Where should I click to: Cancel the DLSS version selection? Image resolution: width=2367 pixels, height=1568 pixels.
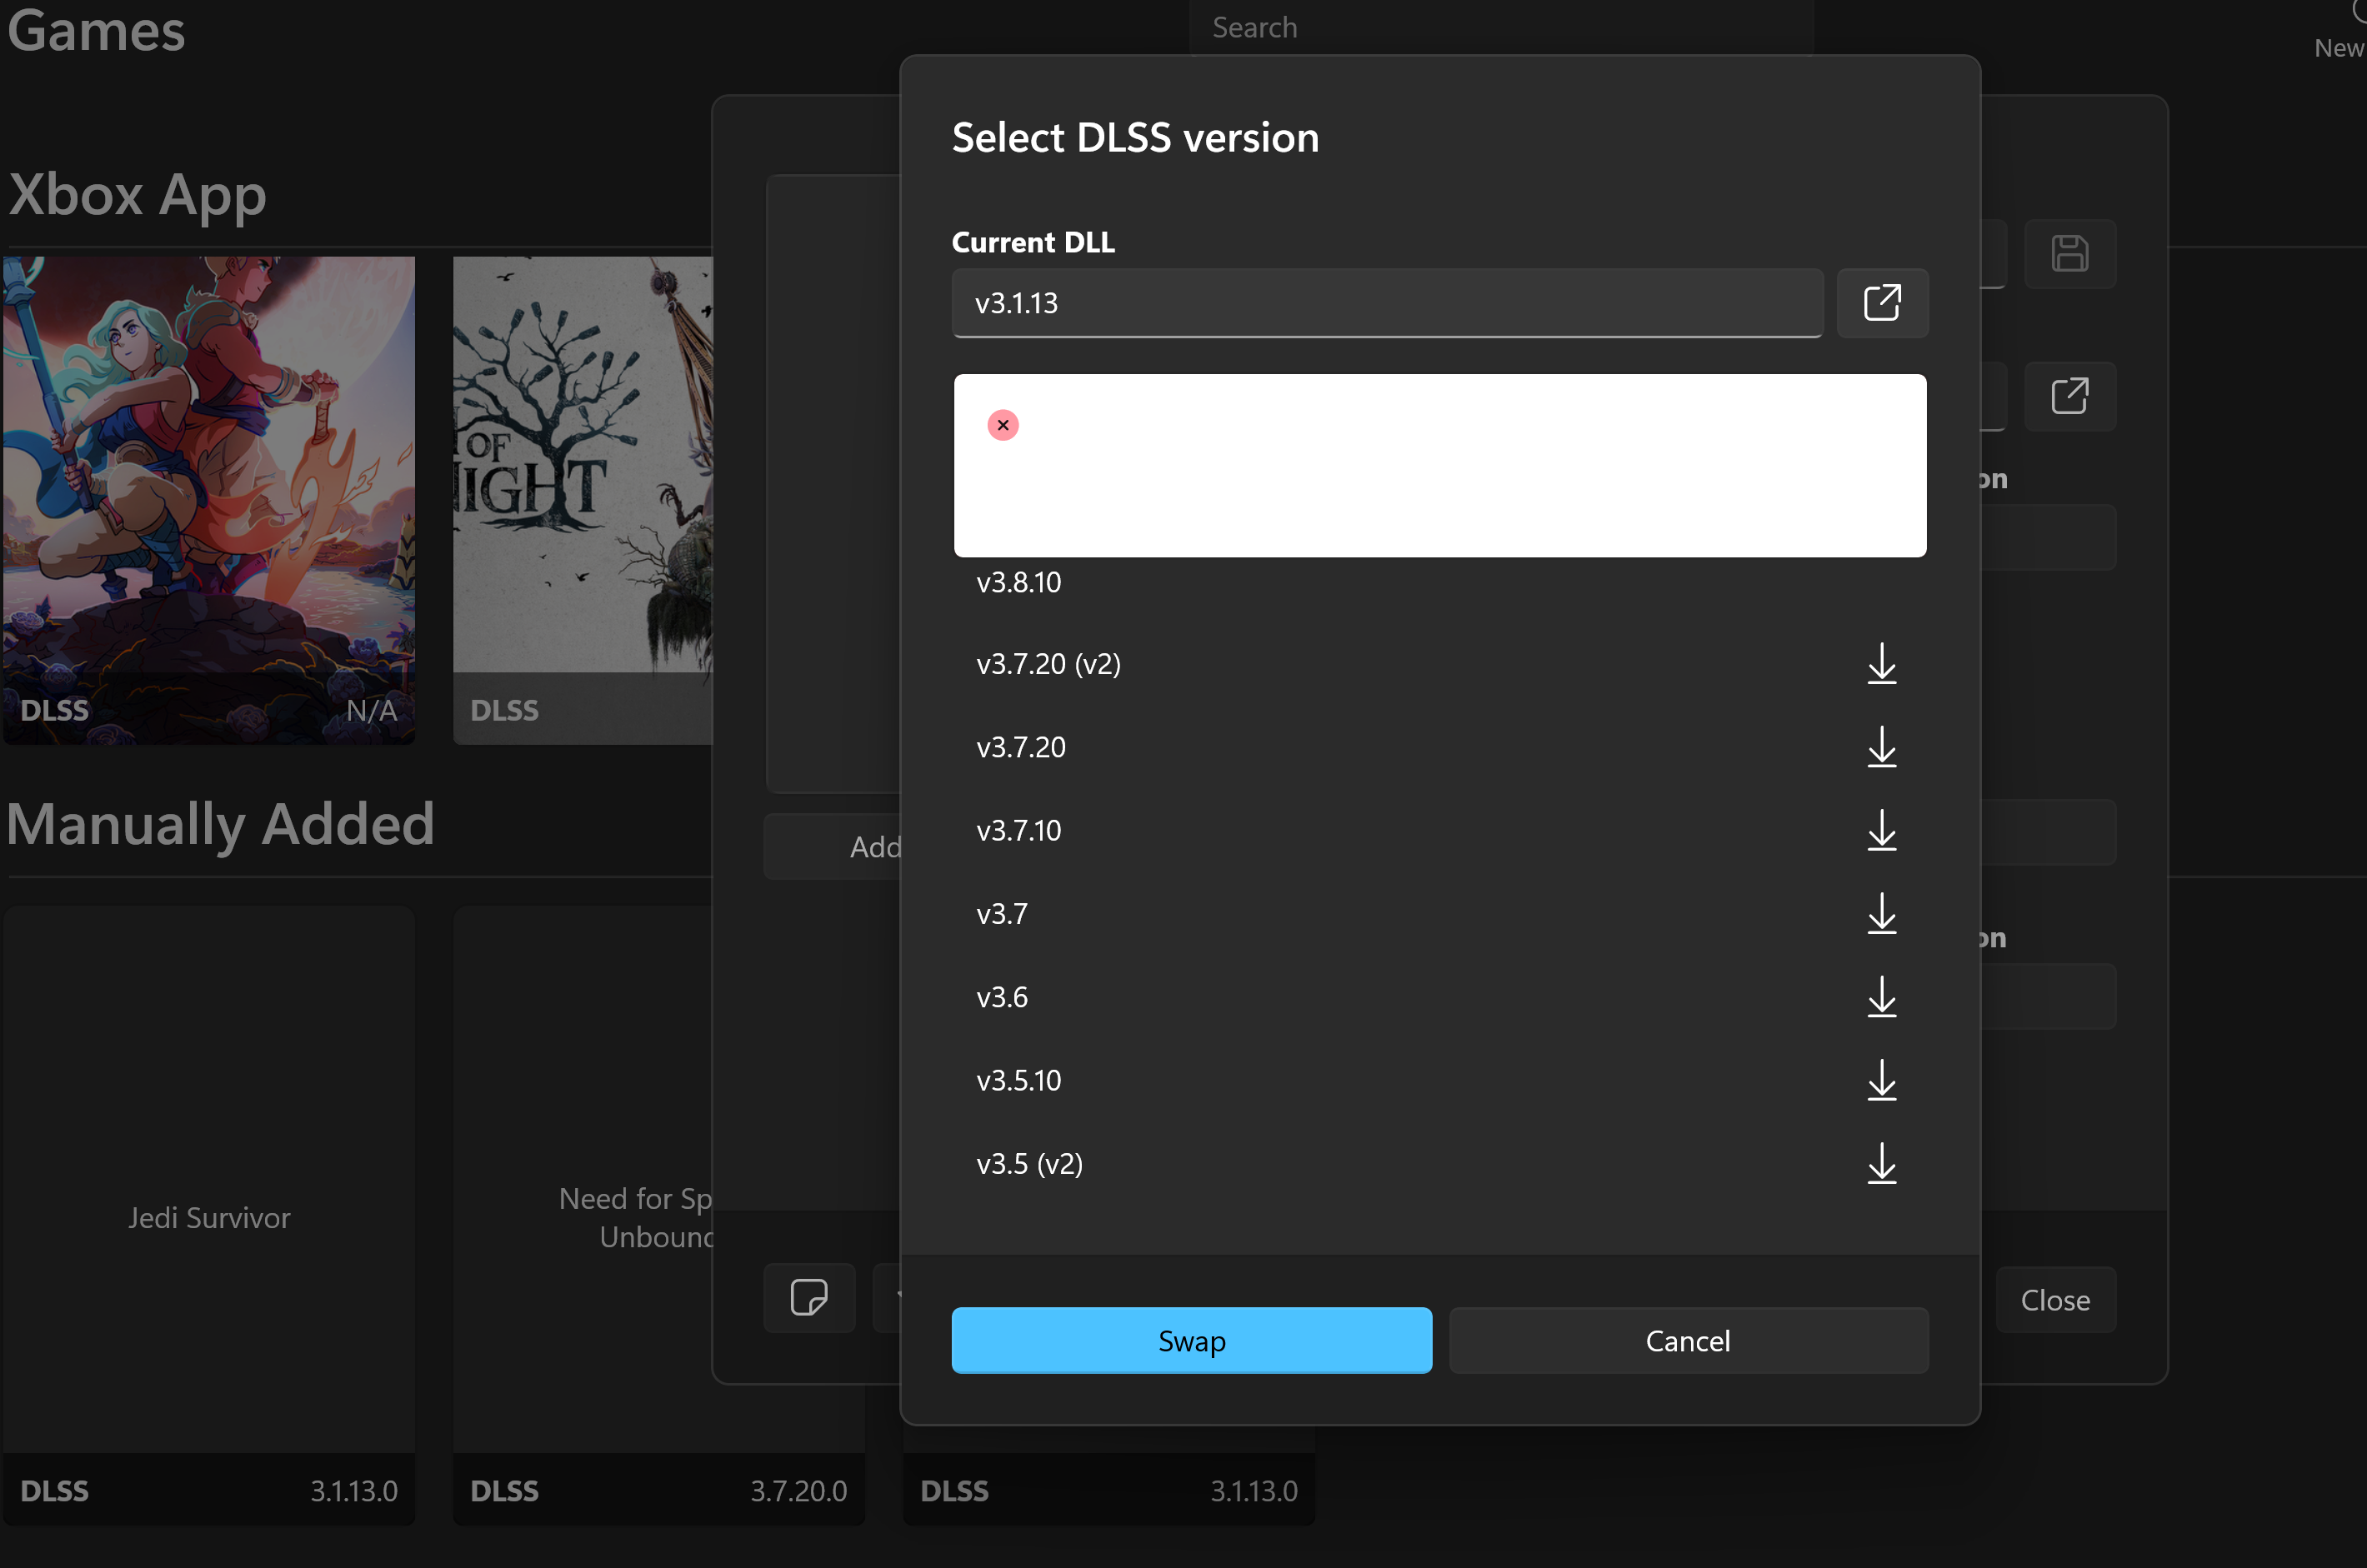pos(1687,1341)
